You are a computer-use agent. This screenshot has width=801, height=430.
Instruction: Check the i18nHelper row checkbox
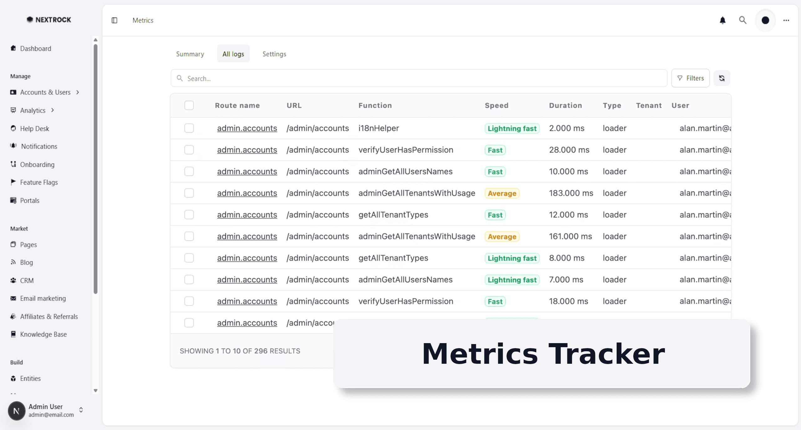click(x=189, y=128)
